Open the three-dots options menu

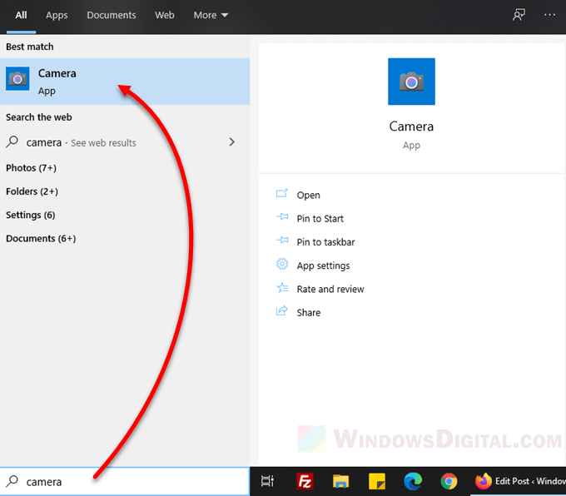(x=549, y=15)
